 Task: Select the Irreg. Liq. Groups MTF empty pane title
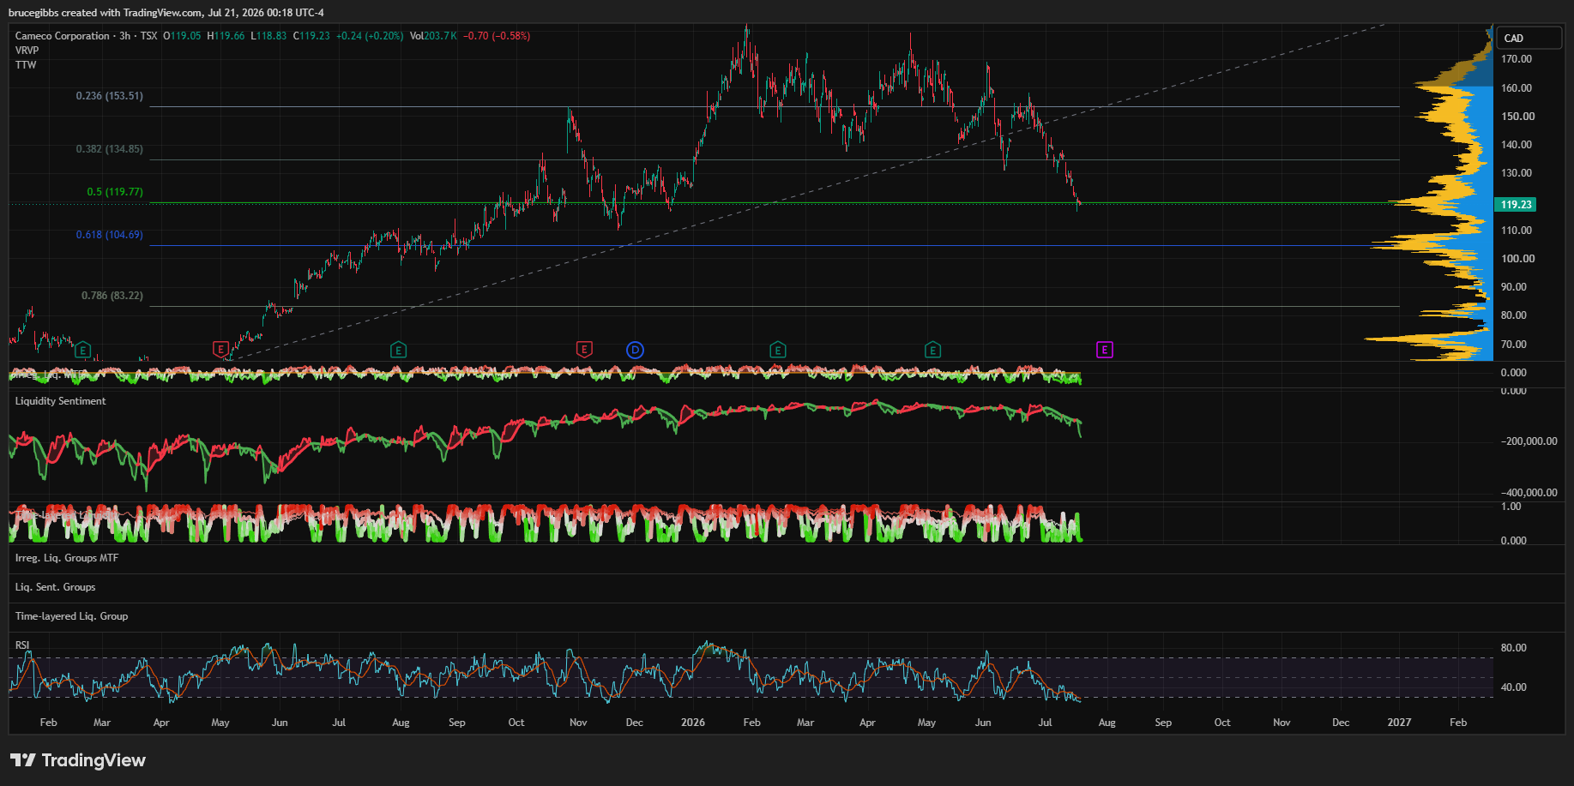click(x=67, y=558)
